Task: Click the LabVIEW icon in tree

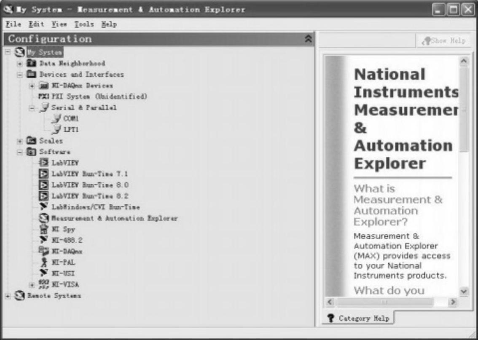Action: [x=43, y=163]
